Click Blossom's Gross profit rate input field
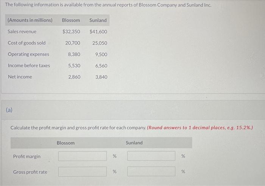Screen dimensions: 265x186 [x=82, y=172]
